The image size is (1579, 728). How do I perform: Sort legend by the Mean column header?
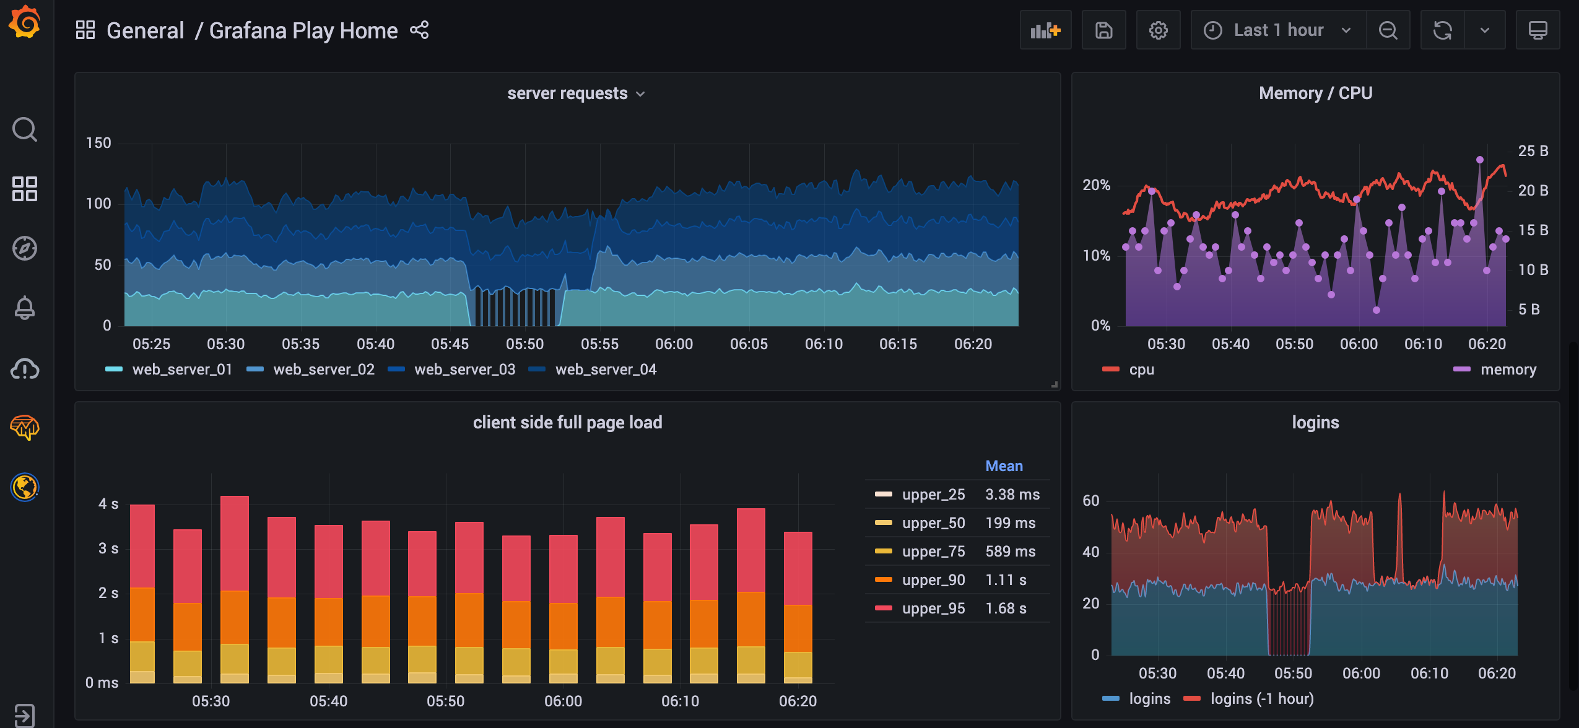pyautogui.click(x=1004, y=466)
